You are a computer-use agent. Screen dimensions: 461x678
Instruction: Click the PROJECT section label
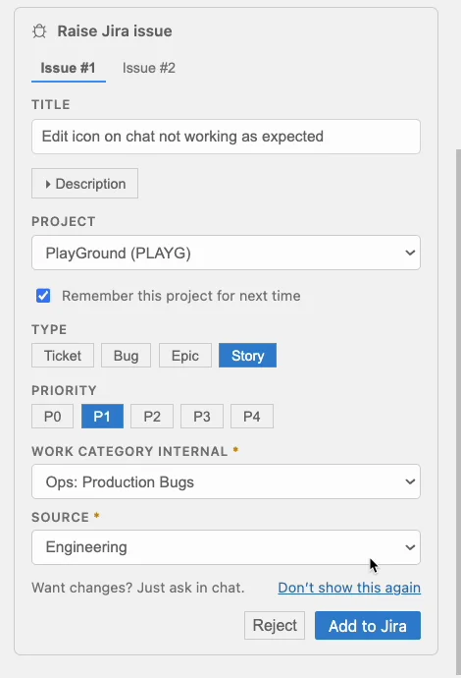[x=64, y=221]
